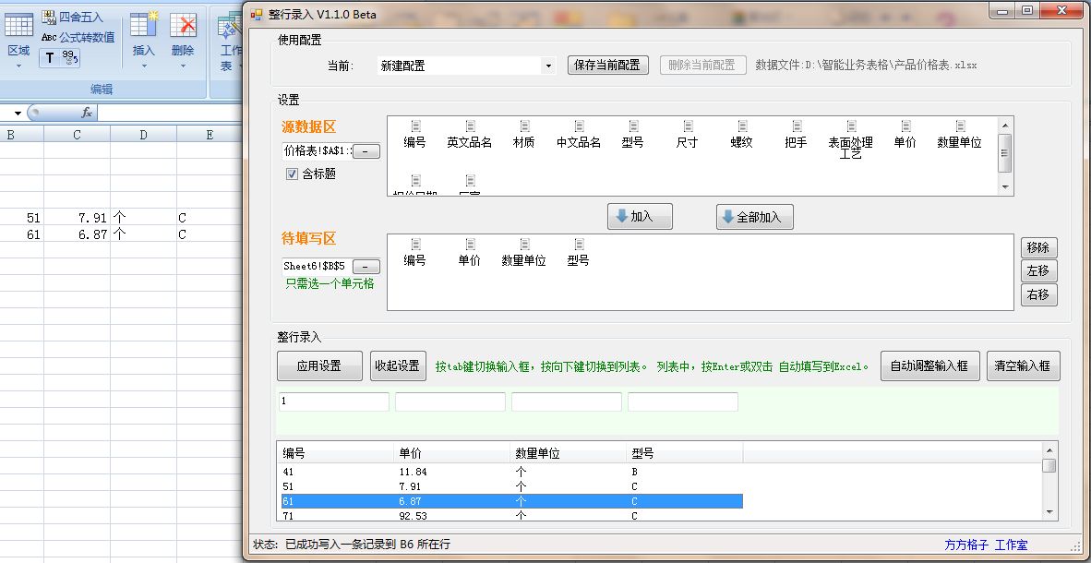Click the 加入 button with down arrow
The width and height of the screenshot is (1091, 563).
tap(640, 217)
